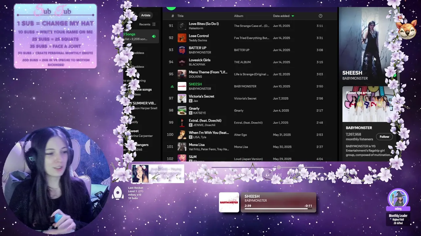The height and width of the screenshot is (236, 421).
Task: Click the green speaker icon on Liked Songs
Action: [154, 36]
